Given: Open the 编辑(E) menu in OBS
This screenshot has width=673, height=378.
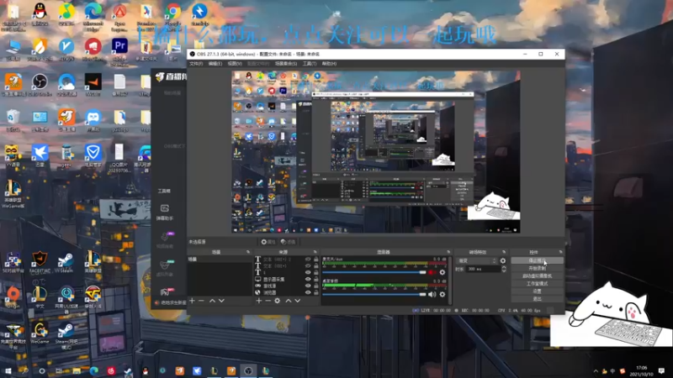Looking at the screenshot, I should coord(215,64).
